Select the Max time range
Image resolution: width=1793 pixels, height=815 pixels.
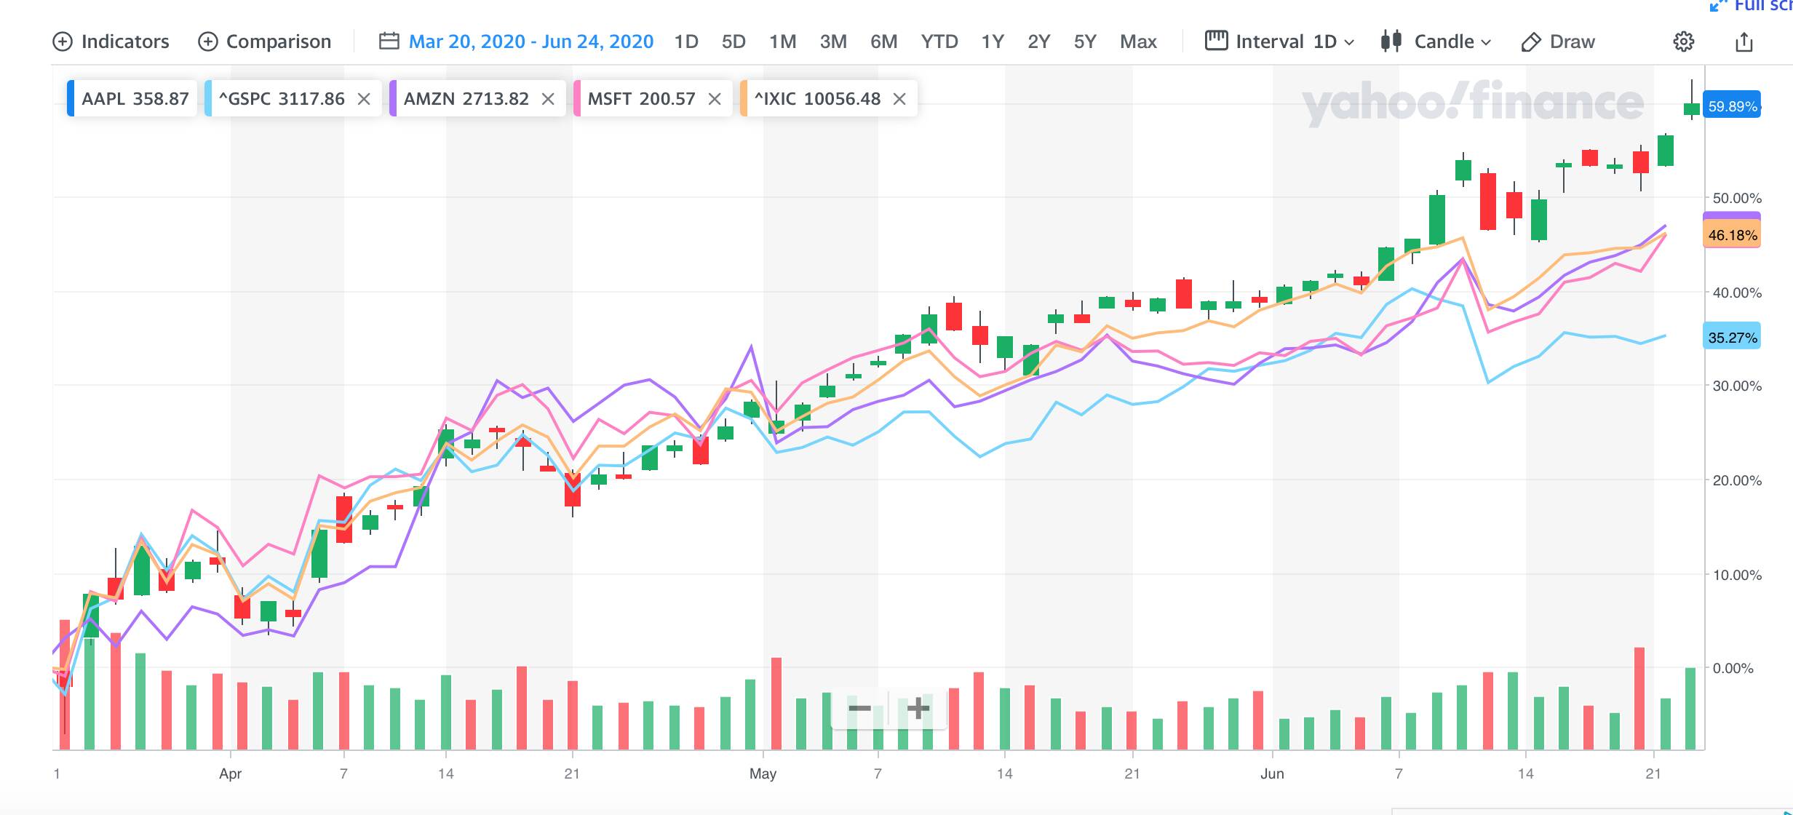click(x=1138, y=41)
